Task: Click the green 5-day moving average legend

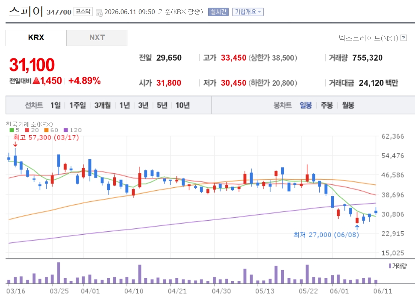Action: (14, 130)
